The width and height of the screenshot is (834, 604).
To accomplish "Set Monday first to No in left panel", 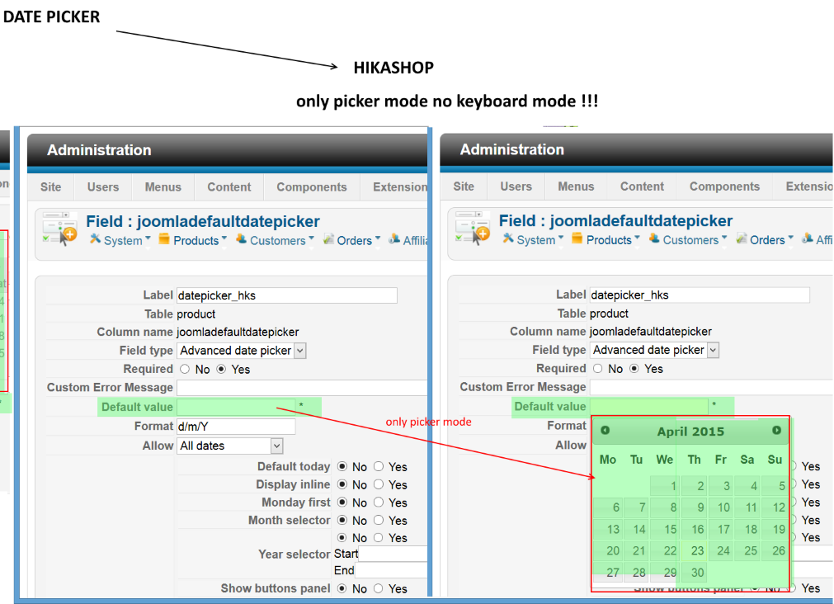I will coord(342,502).
